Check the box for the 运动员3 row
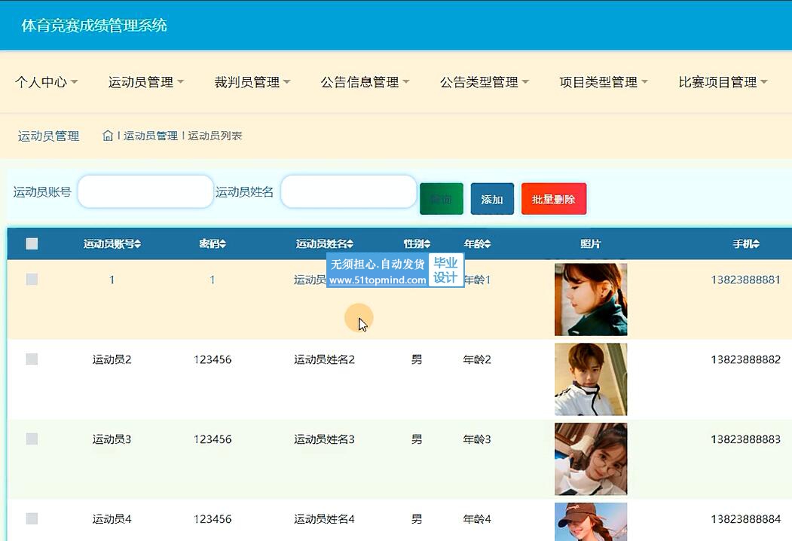The width and height of the screenshot is (792, 541). [32, 439]
